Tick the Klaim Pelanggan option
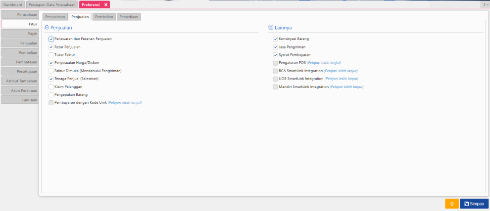The width and height of the screenshot is (490, 211). tap(51, 86)
